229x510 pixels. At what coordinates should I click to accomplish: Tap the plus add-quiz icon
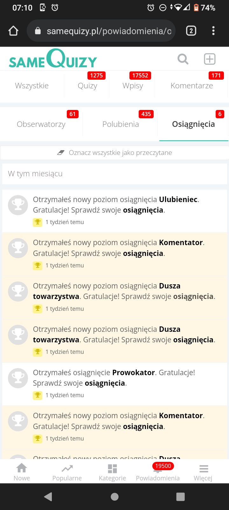pyautogui.click(x=210, y=59)
